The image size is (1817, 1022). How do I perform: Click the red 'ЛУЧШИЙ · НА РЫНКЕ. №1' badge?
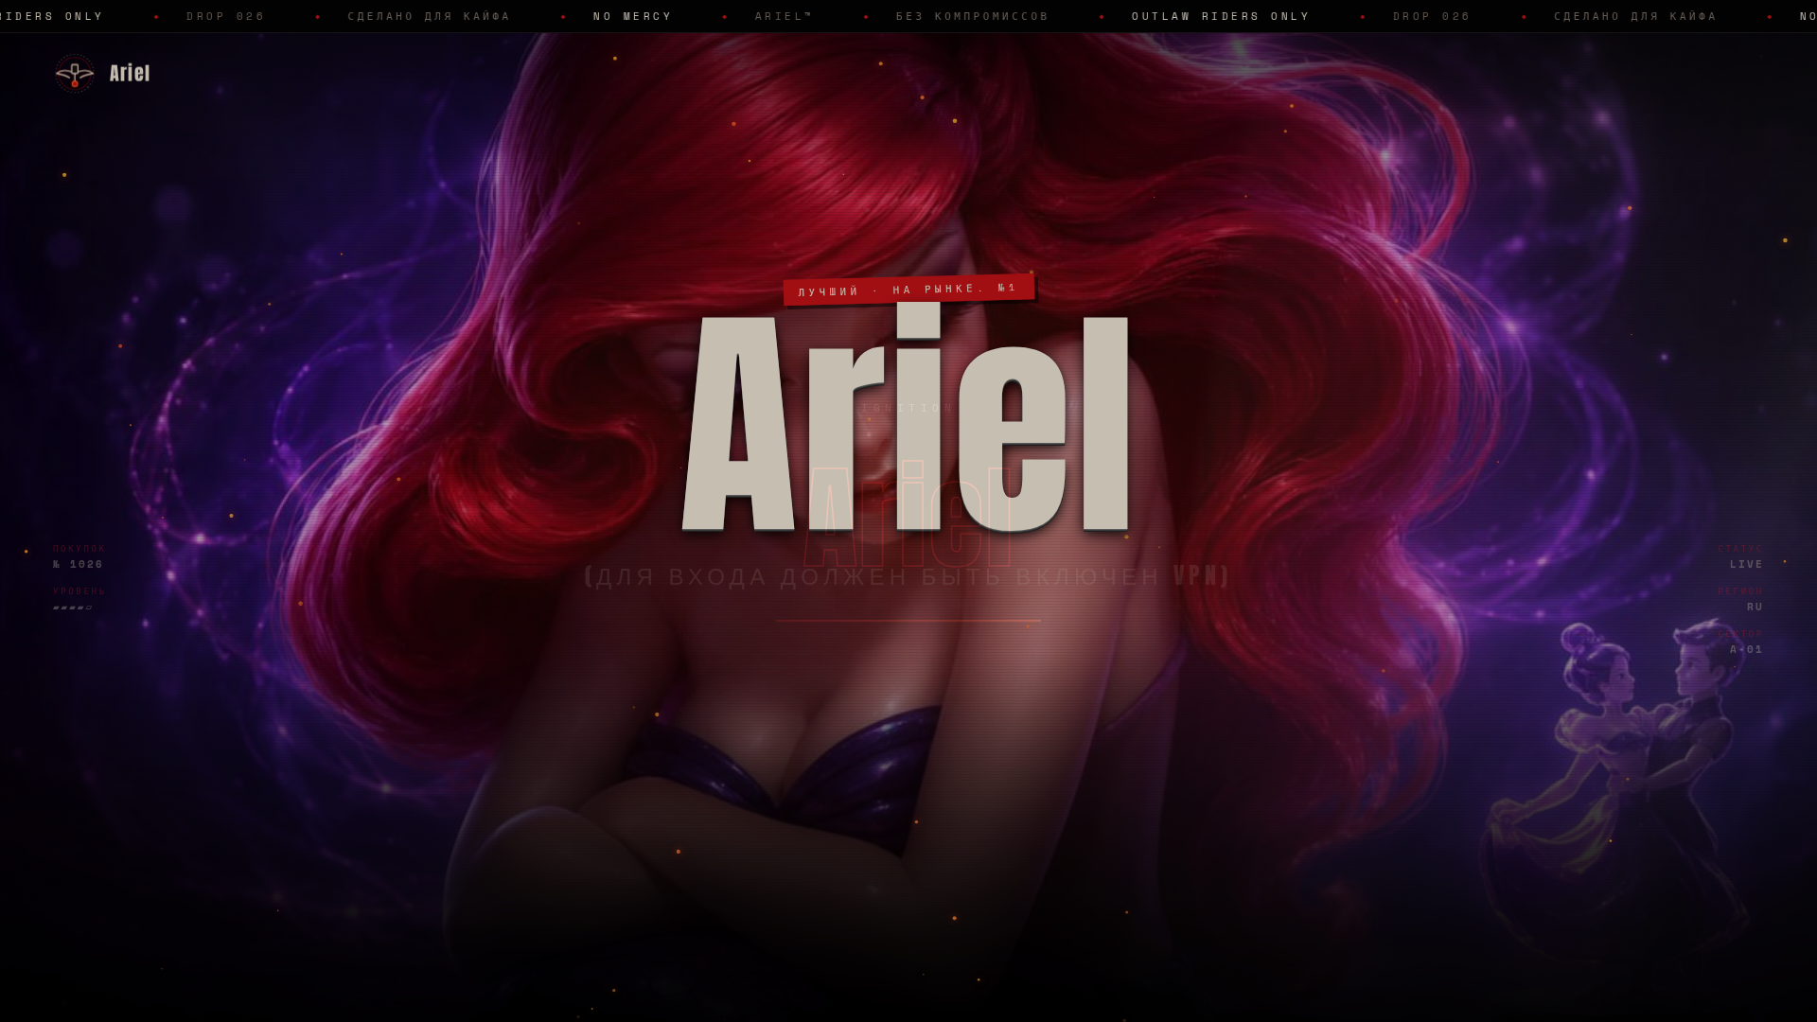pos(908,290)
